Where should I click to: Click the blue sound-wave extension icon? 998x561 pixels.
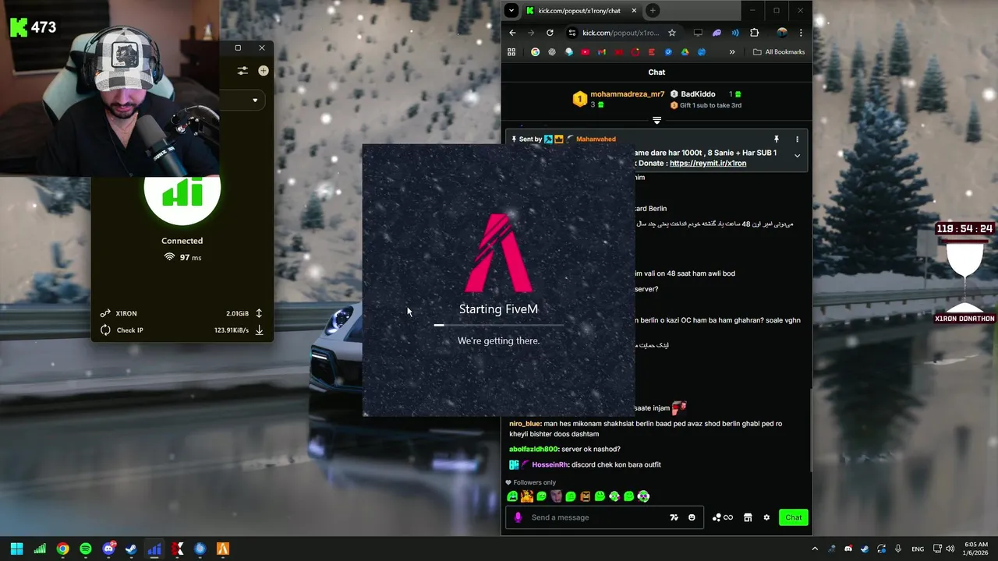coord(735,33)
